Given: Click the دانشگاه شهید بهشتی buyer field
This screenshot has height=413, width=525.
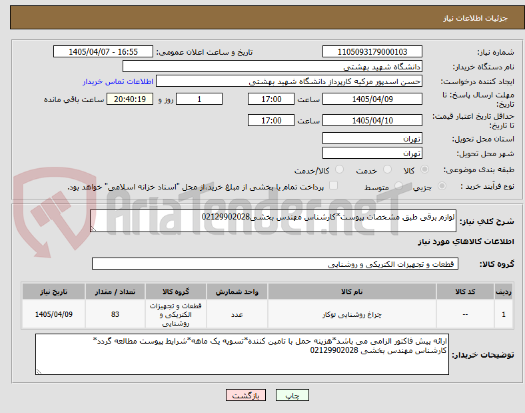Looking at the screenshot, I should [272, 66].
